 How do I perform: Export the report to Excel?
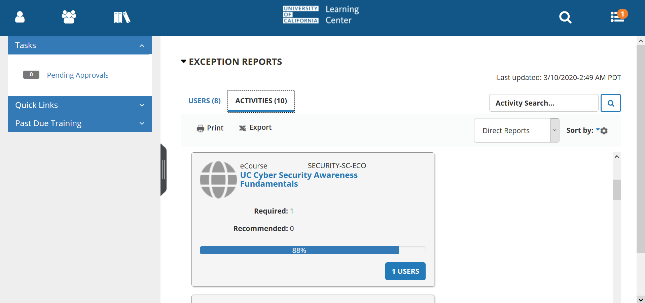point(255,127)
